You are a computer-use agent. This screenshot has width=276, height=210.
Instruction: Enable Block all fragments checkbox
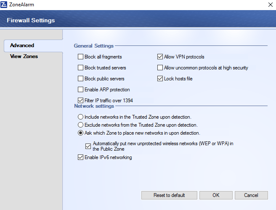(x=80, y=57)
